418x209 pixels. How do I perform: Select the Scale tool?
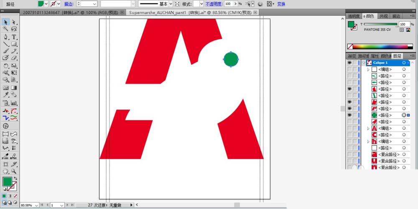(x=14, y=65)
